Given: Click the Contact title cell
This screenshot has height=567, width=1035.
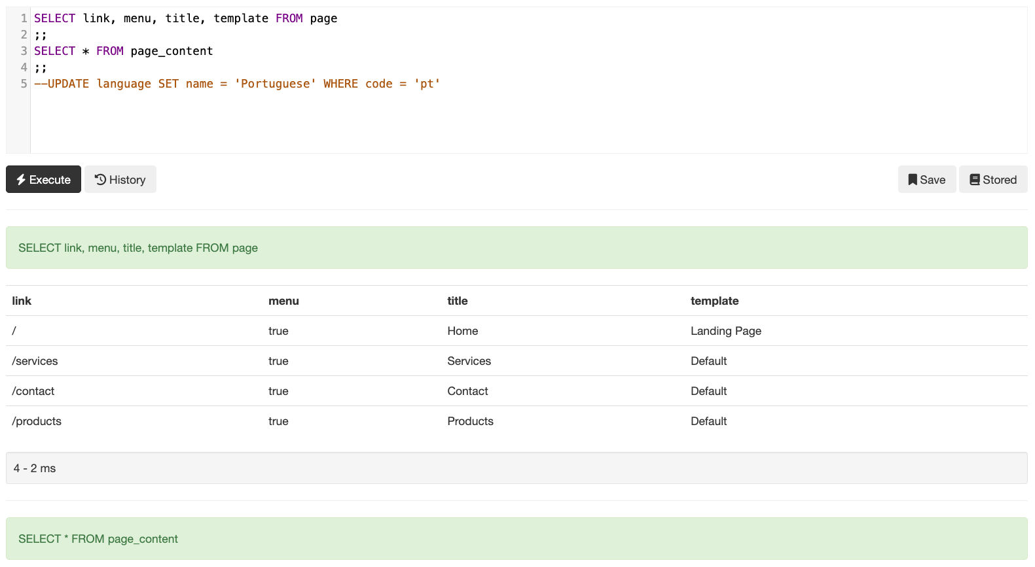Looking at the screenshot, I should coord(467,391).
